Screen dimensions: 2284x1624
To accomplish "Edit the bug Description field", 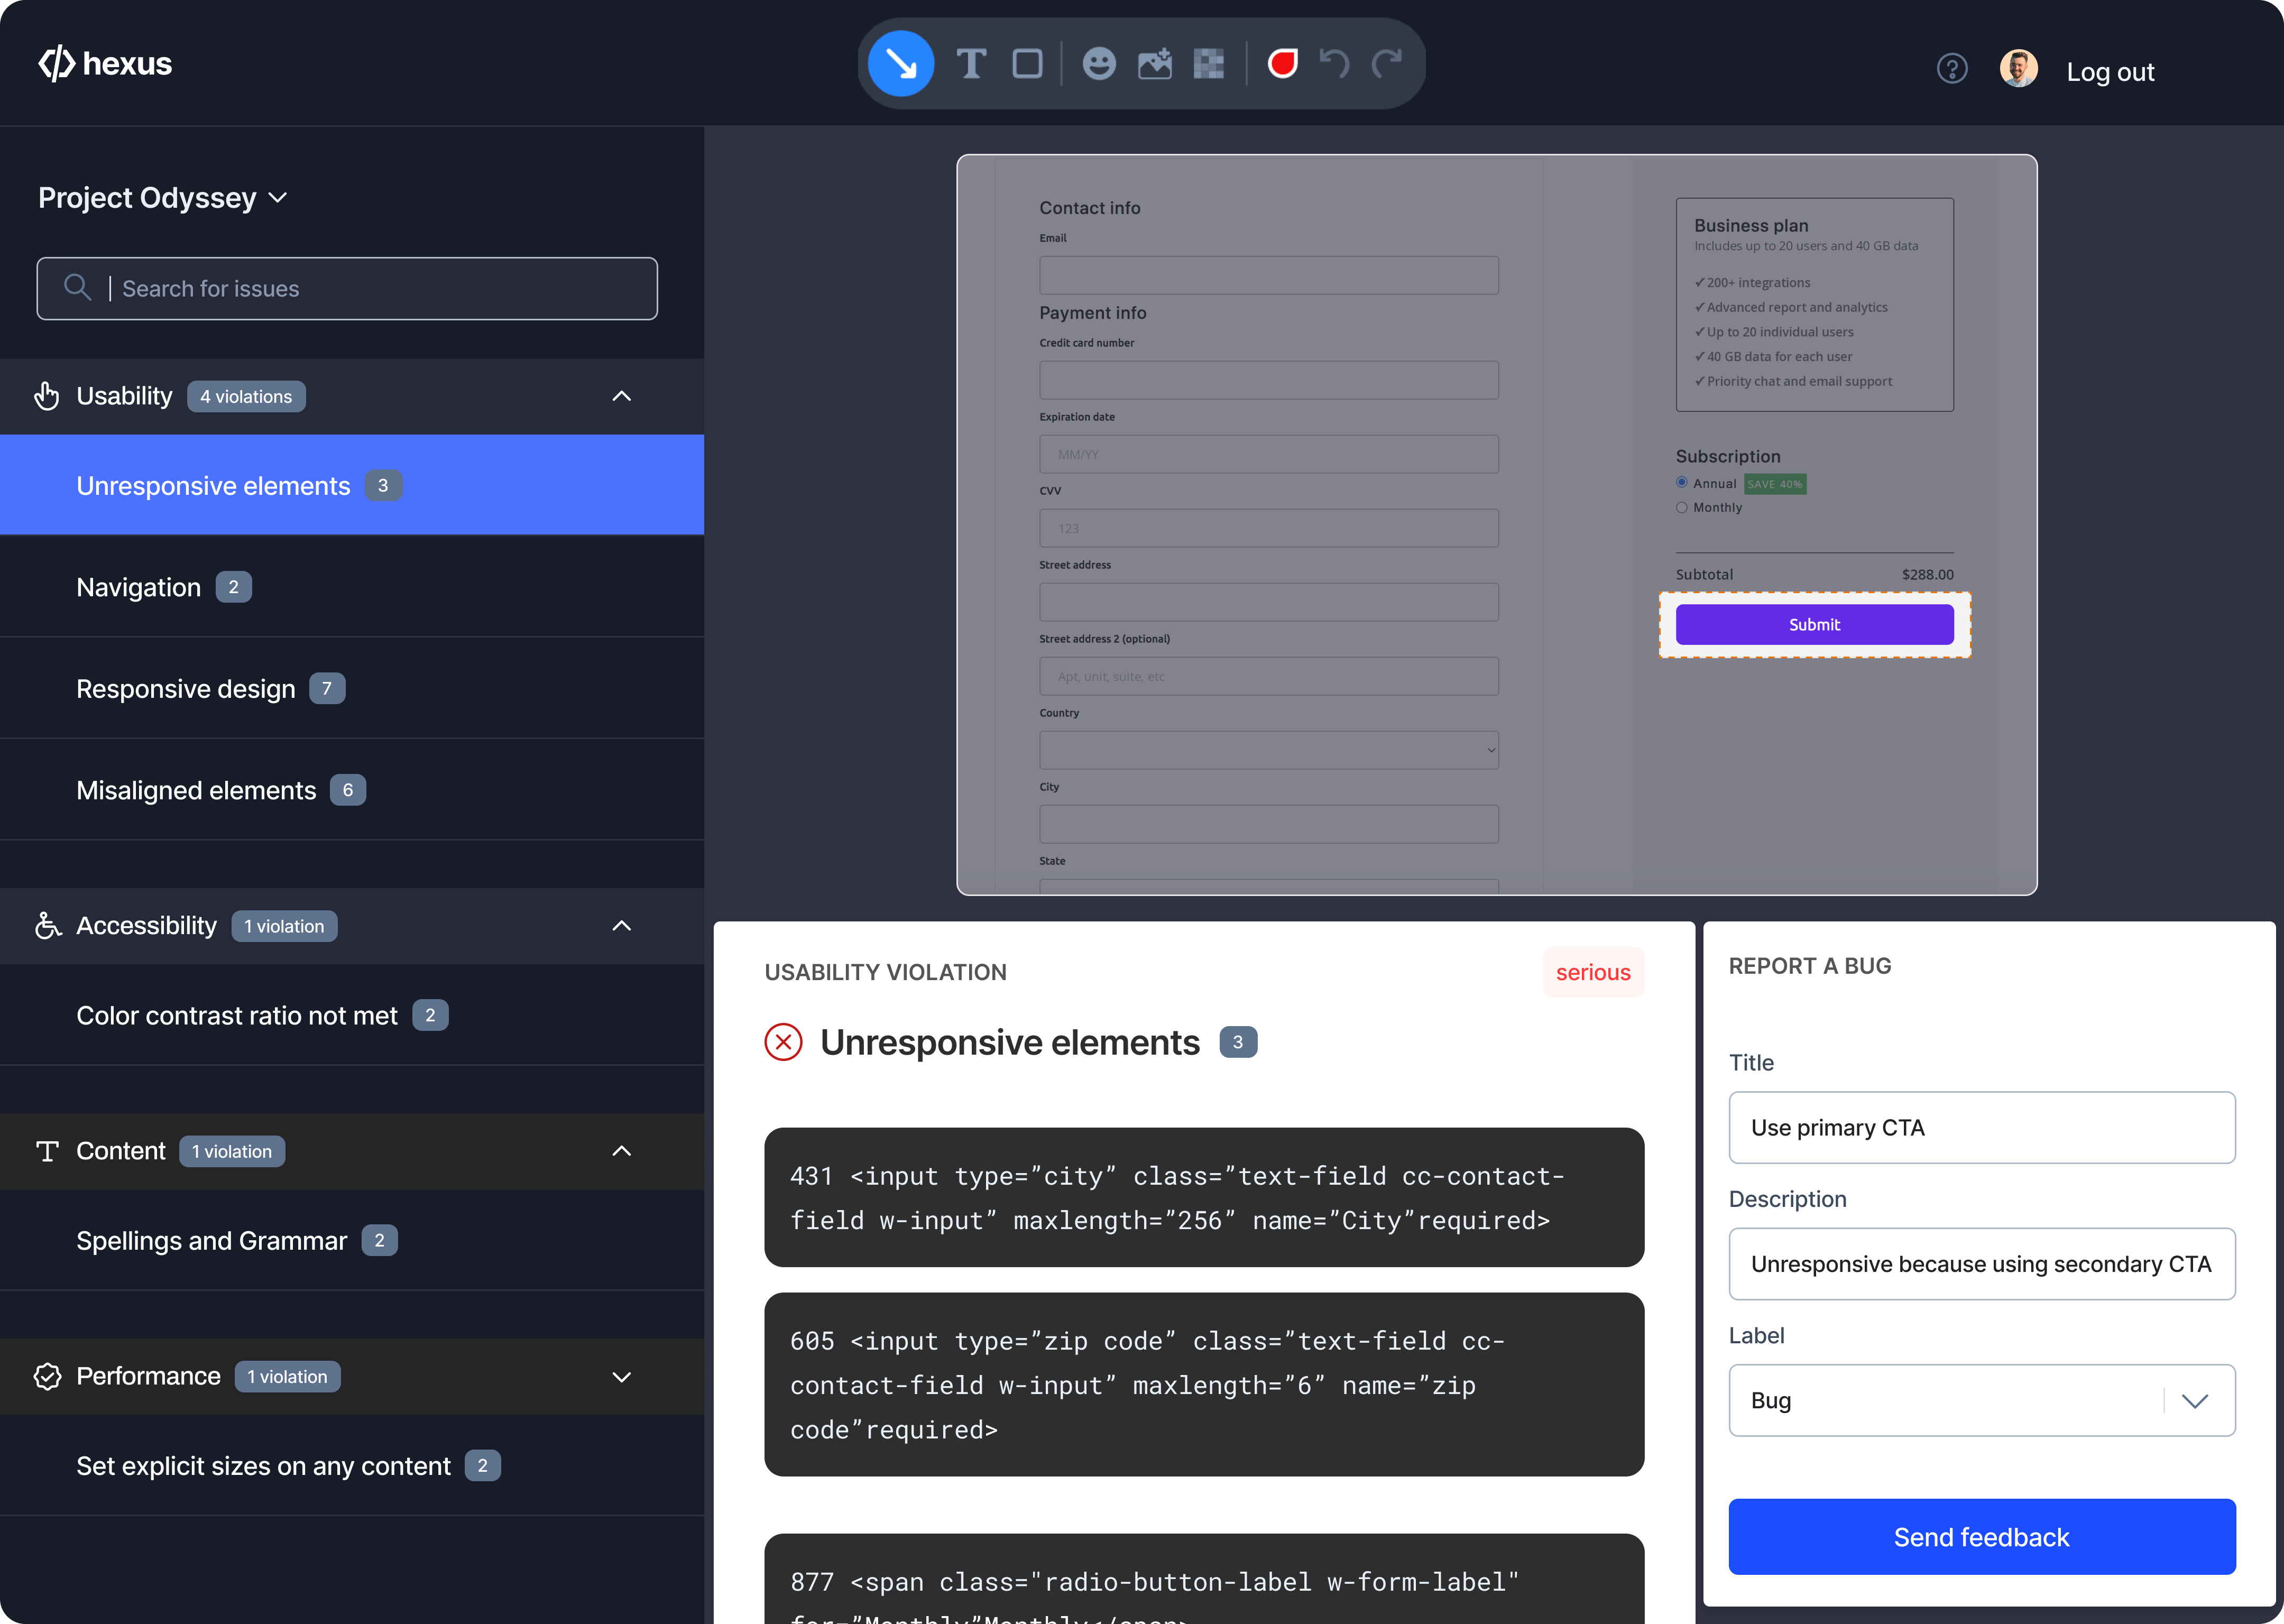I will pyautogui.click(x=1981, y=1264).
